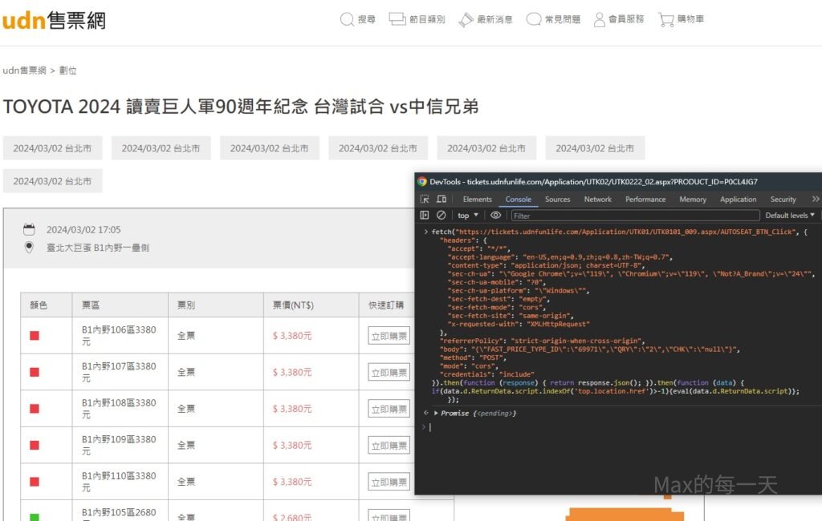Click the console Filter input field
The image size is (822, 521).
pos(634,216)
